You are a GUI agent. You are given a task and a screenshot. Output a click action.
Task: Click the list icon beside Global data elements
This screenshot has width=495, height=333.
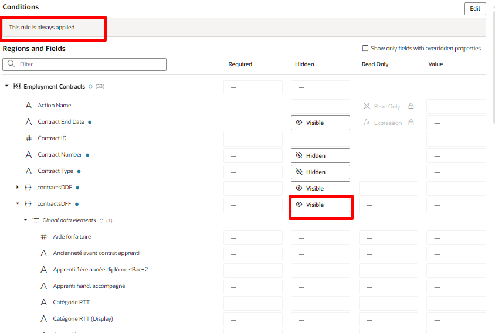(x=36, y=220)
